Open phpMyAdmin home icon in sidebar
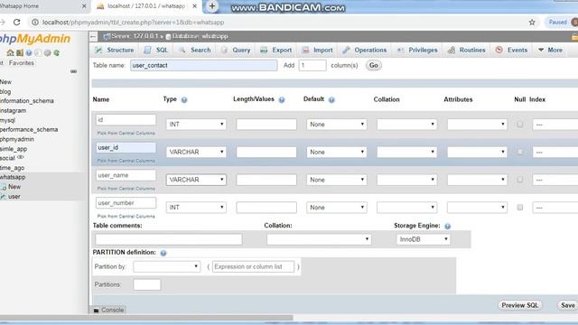Viewport: 578px width, 325px height. point(10,52)
